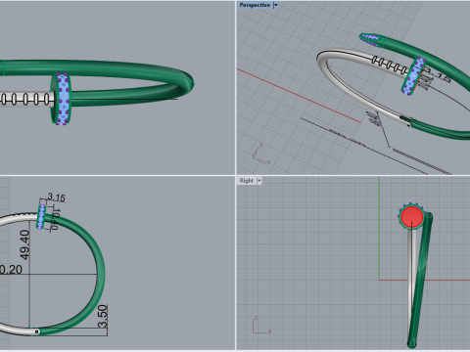This screenshot has height=352, width=470.
Task: Select the red disc in Right viewport
Action: coord(412,216)
